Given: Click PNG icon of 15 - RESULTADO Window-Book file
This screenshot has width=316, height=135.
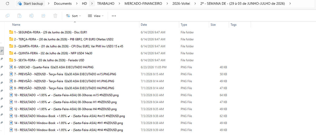Looking at the screenshot, I should [x=11, y=130].
